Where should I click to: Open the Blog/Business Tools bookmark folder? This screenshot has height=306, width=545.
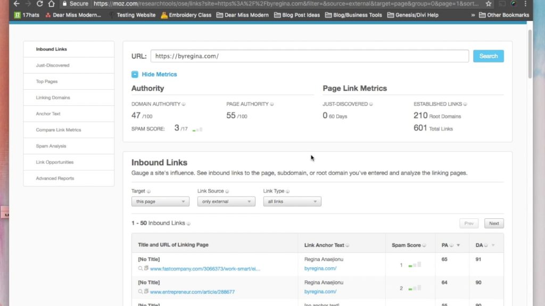pyautogui.click(x=353, y=15)
